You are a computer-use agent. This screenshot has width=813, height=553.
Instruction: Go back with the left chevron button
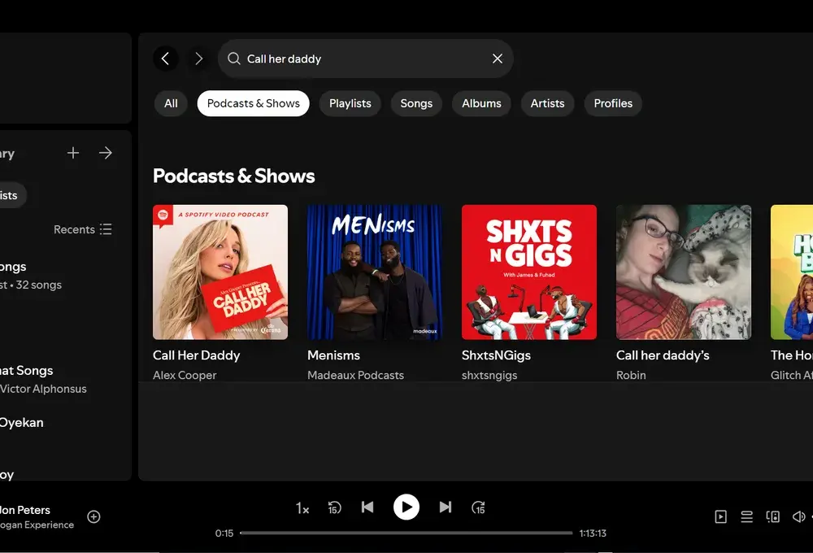coord(165,59)
